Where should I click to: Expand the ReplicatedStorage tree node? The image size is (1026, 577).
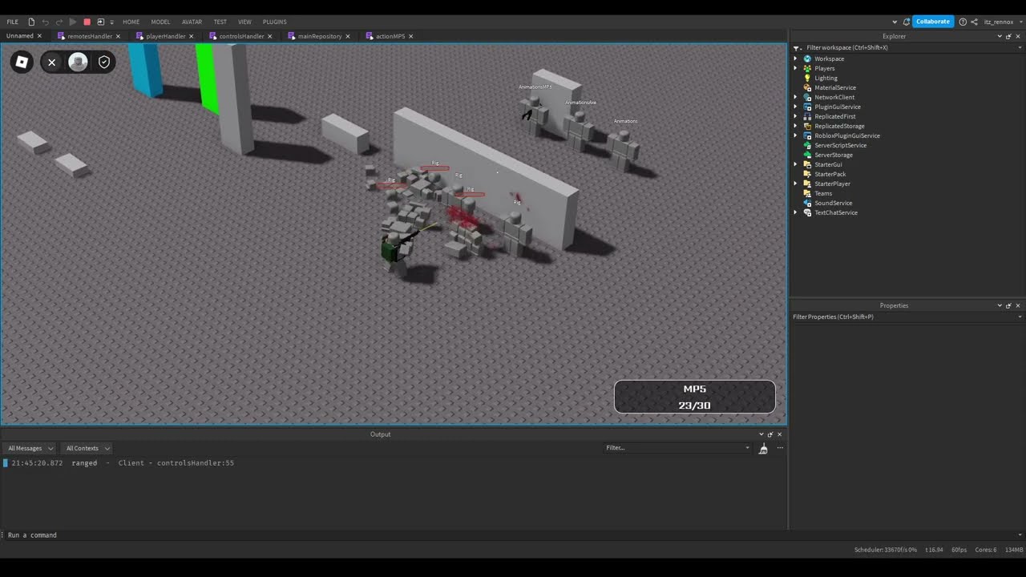[x=796, y=126]
